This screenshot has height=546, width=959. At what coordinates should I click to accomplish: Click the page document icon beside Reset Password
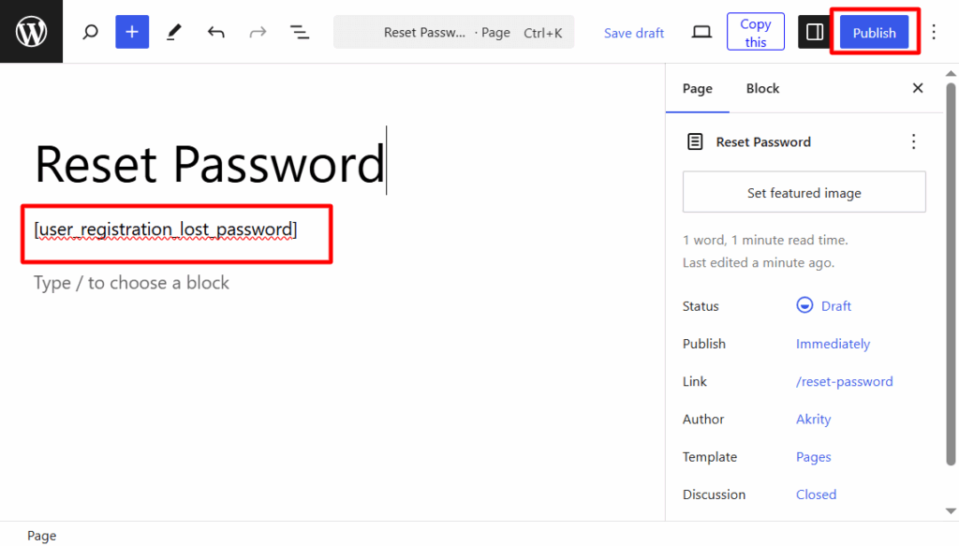[696, 141]
